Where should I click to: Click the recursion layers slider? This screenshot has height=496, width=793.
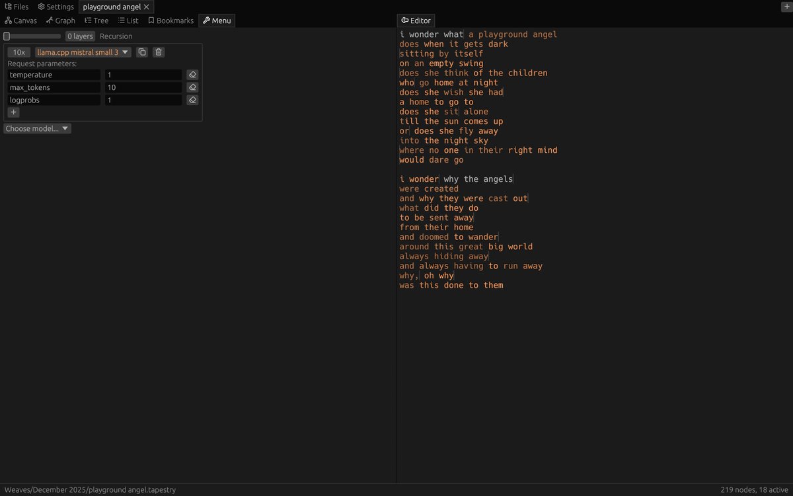[32, 36]
